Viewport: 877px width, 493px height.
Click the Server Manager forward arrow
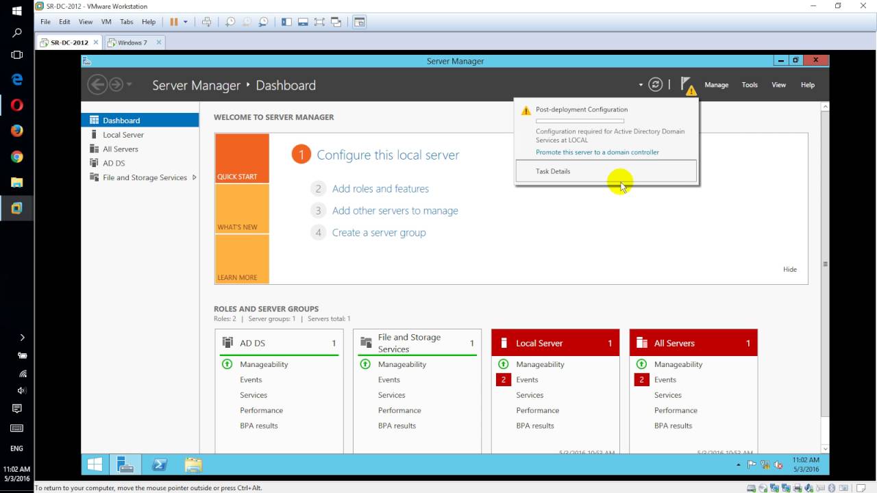tap(116, 84)
